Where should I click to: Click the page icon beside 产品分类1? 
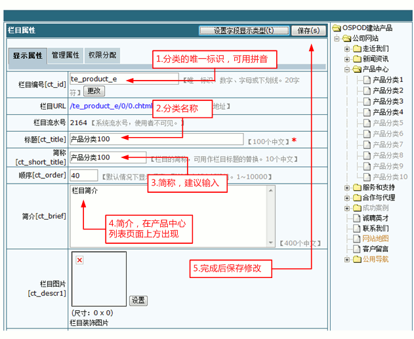pyautogui.click(x=367, y=80)
